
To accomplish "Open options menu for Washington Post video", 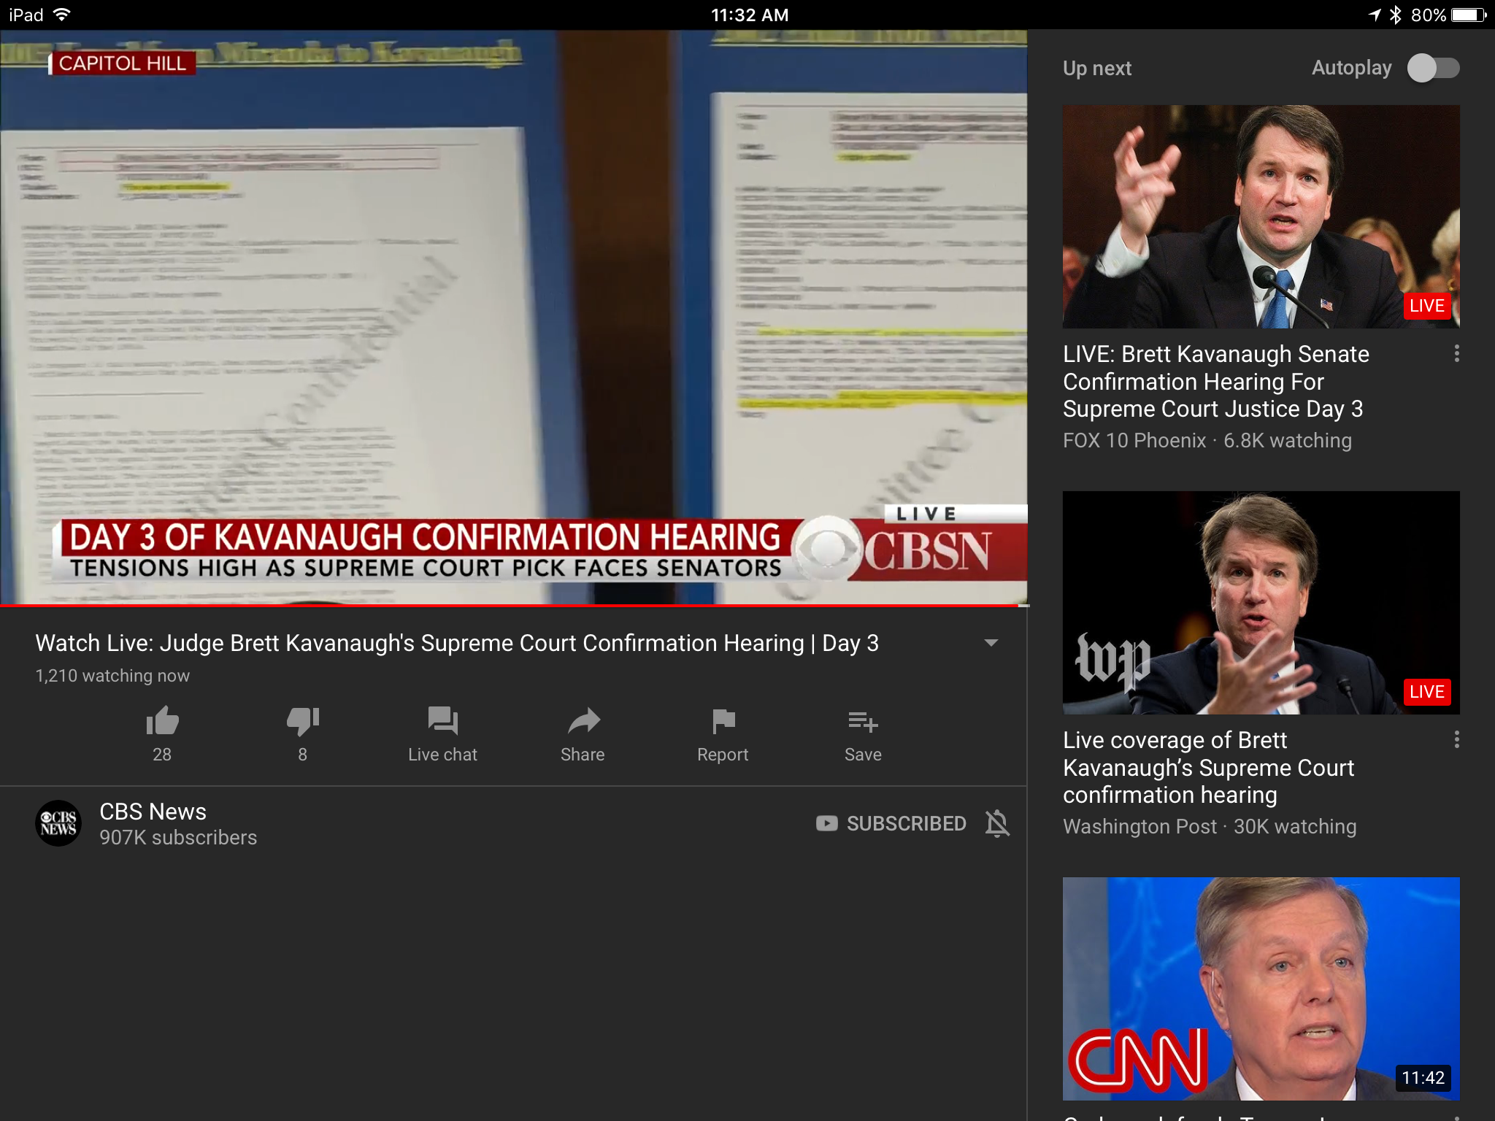I will point(1456,740).
